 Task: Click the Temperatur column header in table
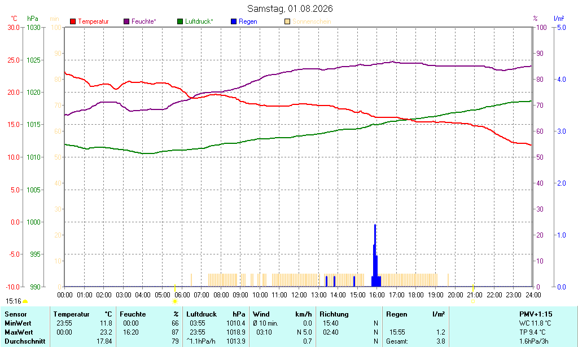tap(72, 314)
